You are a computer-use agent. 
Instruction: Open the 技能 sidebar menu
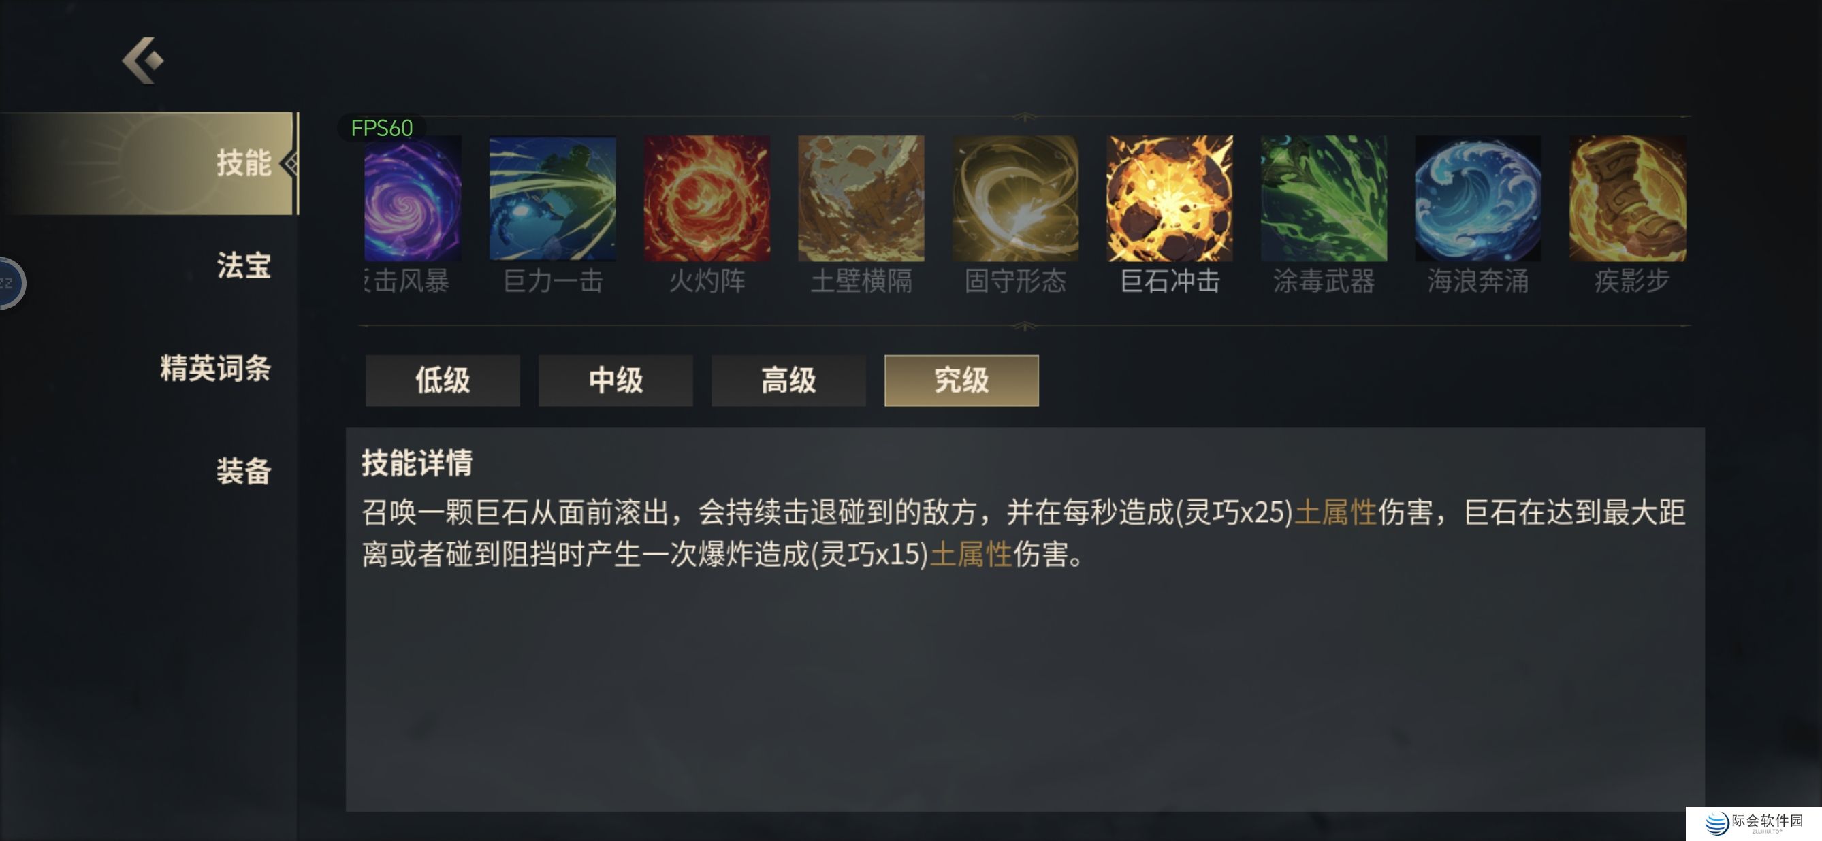click(148, 163)
